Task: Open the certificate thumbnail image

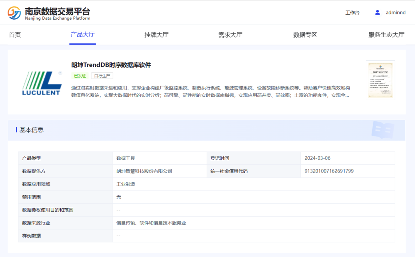Action: click(x=380, y=80)
